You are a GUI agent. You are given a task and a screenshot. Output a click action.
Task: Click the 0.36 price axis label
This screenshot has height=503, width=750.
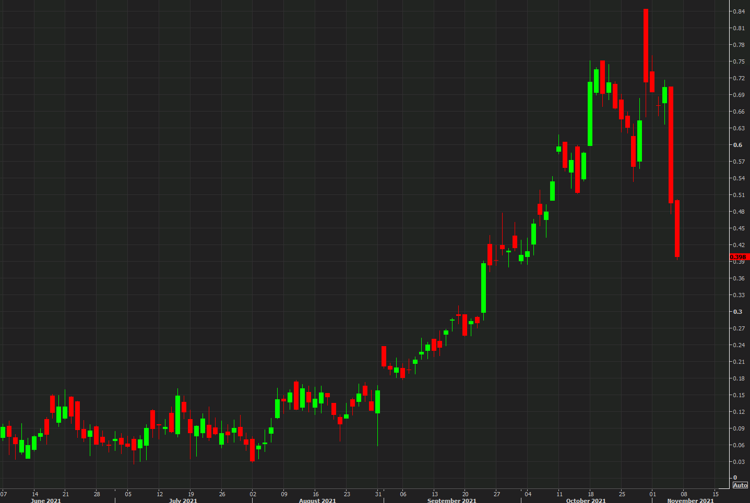(739, 278)
